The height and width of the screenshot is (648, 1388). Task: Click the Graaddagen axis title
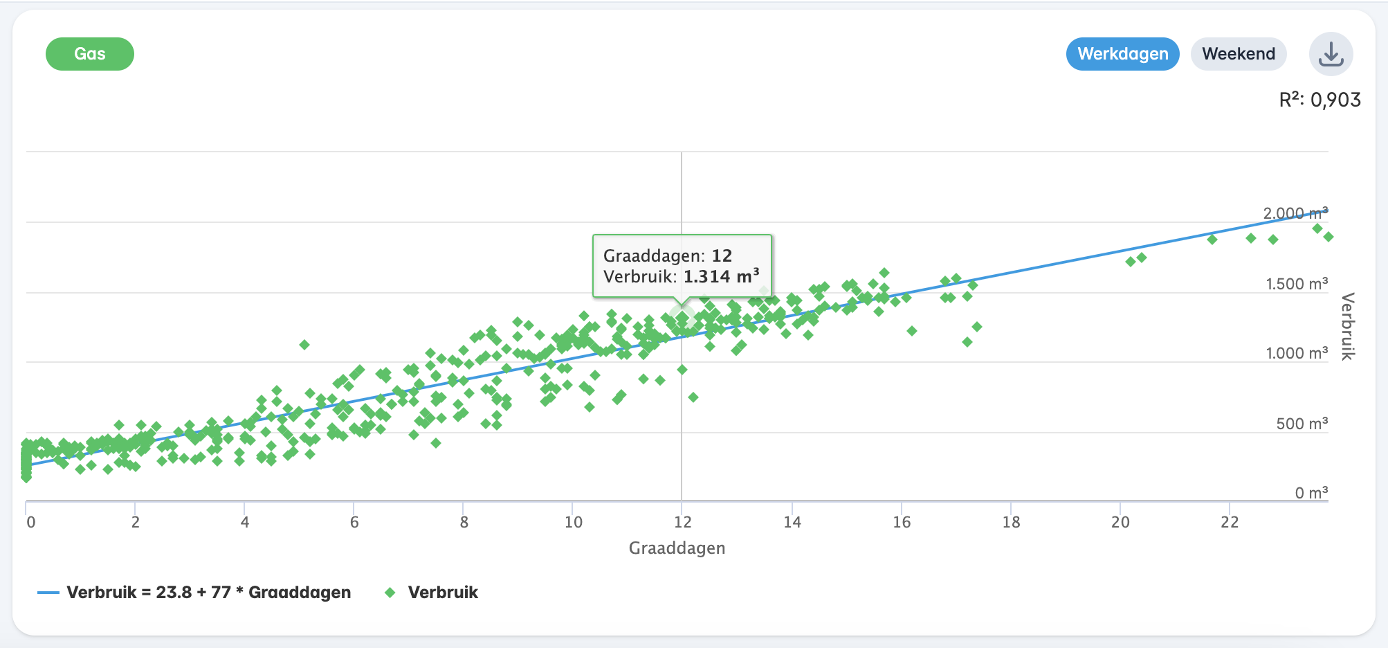pyautogui.click(x=676, y=548)
